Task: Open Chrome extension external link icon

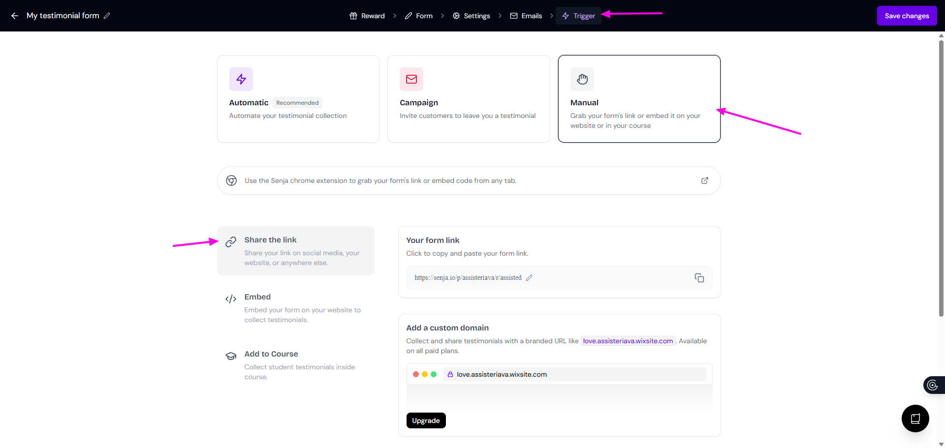Action: point(704,180)
